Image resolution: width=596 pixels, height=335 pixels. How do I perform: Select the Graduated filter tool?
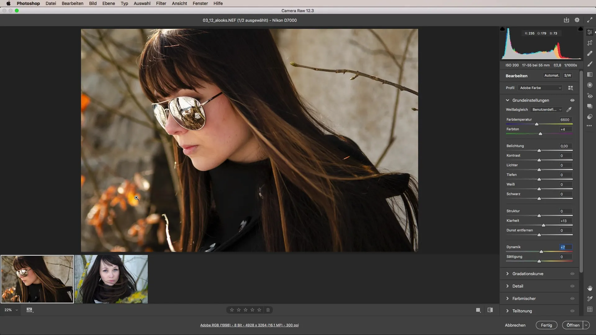pos(590,74)
